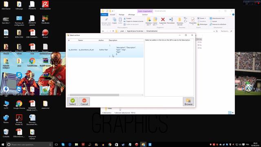Click Copier le chemin d'accès
261x147 pixels.
(133, 21)
